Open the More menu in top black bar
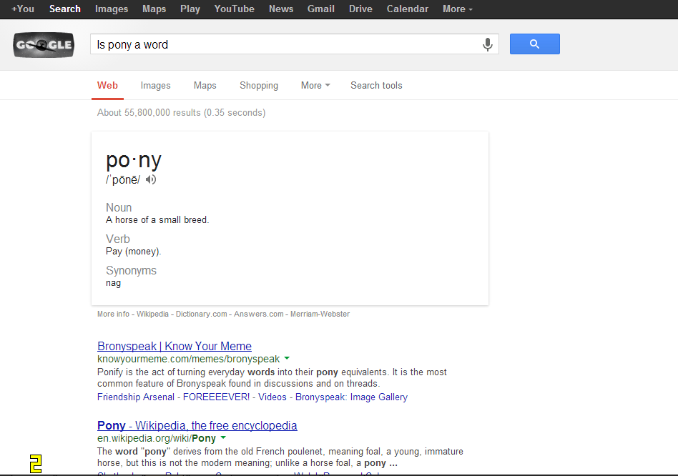The height and width of the screenshot is (476, 678). pyautogui.click(x=458, y=9)
